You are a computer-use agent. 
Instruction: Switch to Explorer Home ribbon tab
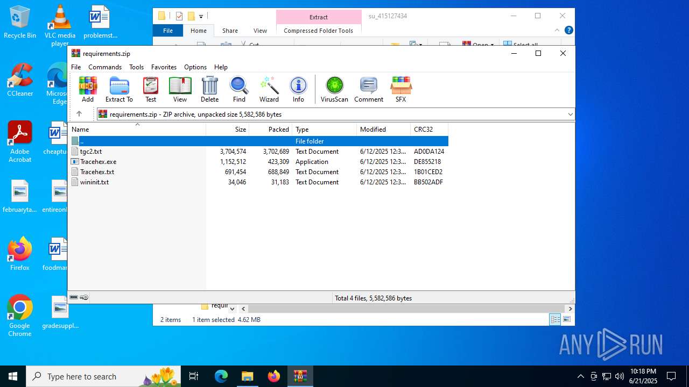click(199, 31)
